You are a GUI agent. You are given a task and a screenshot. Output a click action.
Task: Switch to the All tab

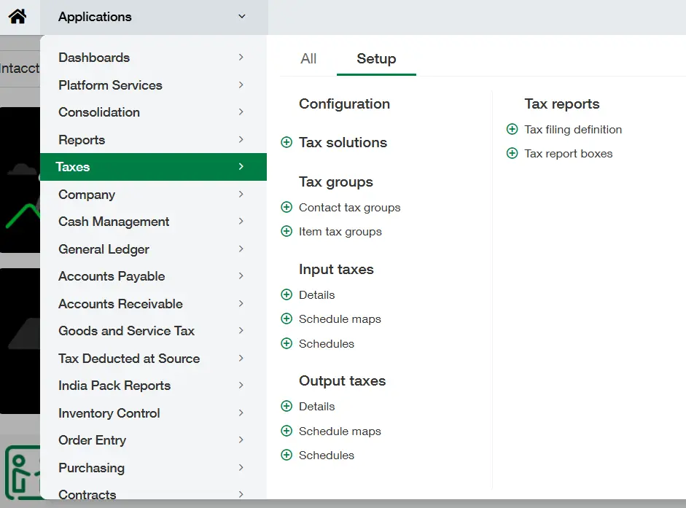308,58
